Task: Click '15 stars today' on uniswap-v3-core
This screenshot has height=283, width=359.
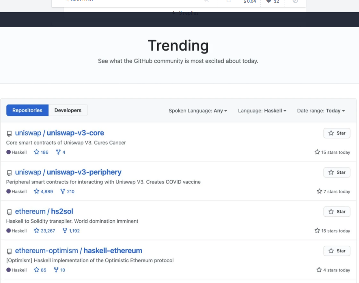Action: tap(333, 152)
